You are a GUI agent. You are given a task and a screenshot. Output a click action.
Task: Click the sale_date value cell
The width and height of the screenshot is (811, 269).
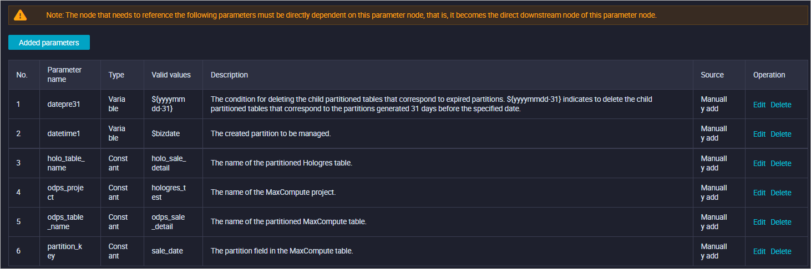[167, 251]
